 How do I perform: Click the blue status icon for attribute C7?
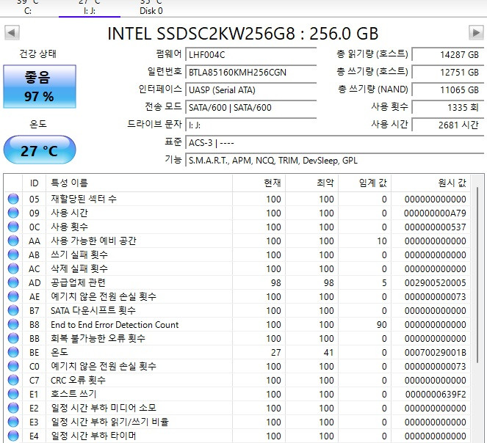point(13,381)
